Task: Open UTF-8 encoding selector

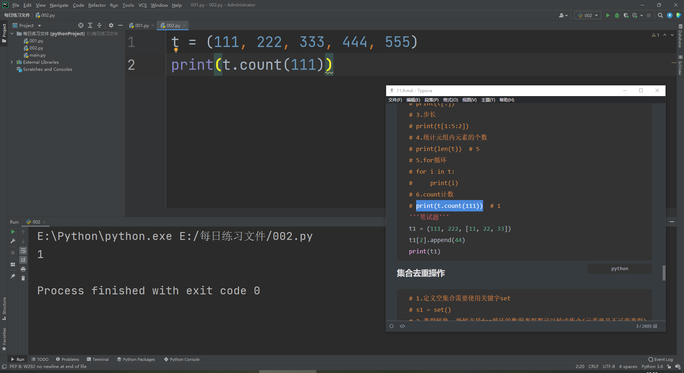Action: [x=609, y=367]
